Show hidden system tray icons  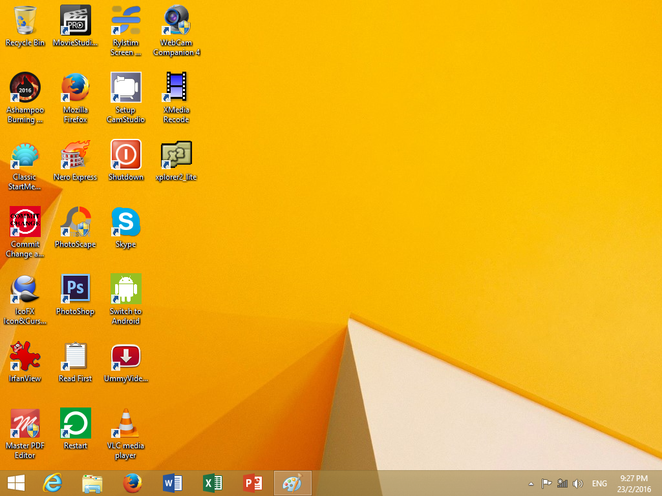tap(531, 484)
